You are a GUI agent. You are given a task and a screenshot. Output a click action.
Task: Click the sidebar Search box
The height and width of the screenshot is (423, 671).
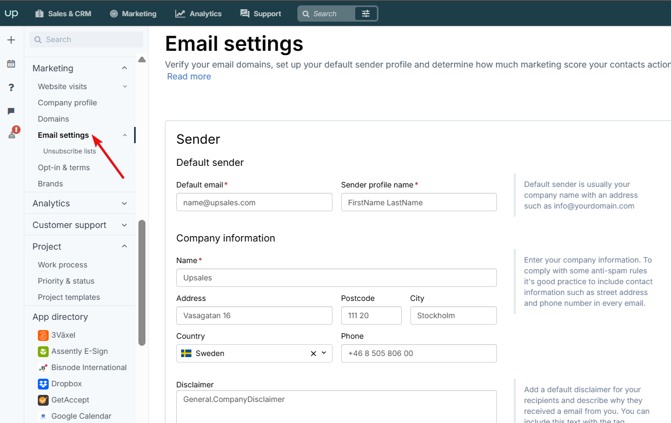[x=87, y=39]
